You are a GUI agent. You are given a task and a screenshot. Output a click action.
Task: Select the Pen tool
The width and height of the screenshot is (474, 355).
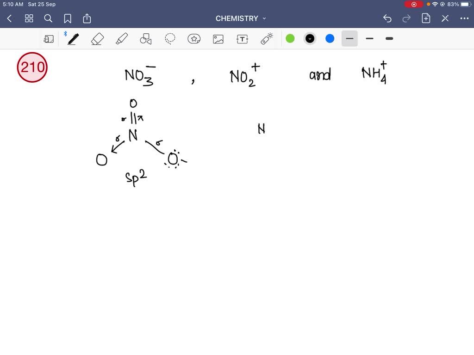tap(73, 38)
